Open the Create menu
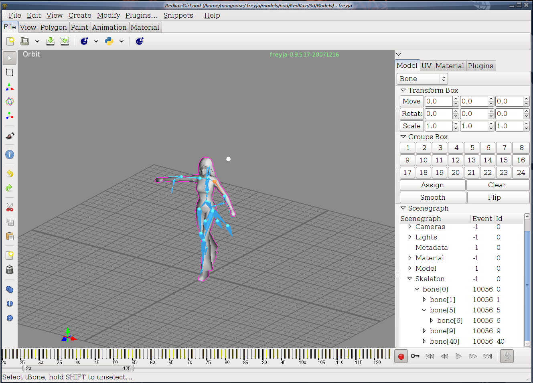Viewport: 533px width, 383px height. tap(80, 15)
